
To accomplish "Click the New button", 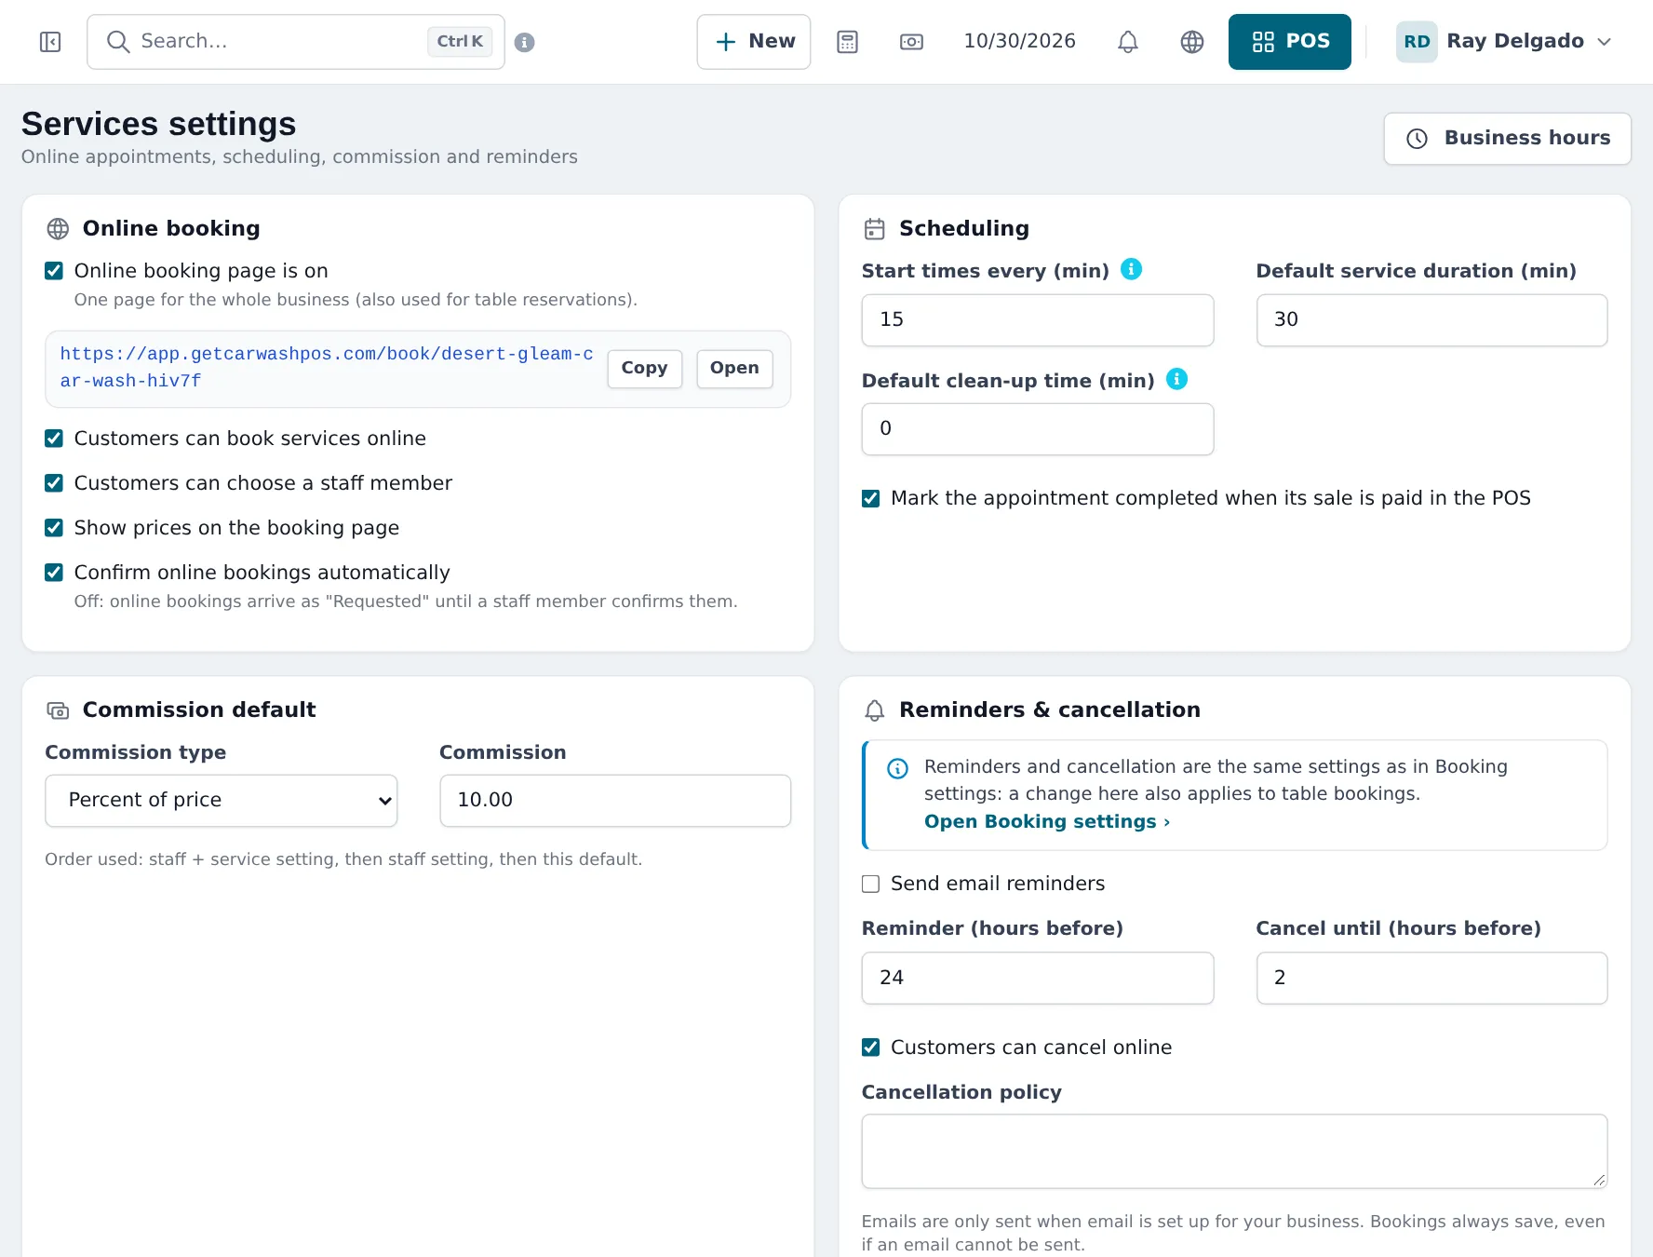I will 754,42.
